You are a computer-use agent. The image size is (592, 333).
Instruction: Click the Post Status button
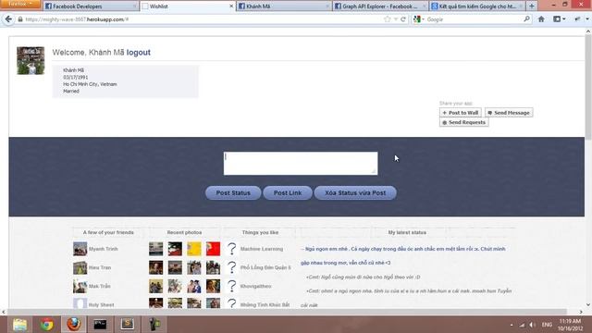click(233, 193)
